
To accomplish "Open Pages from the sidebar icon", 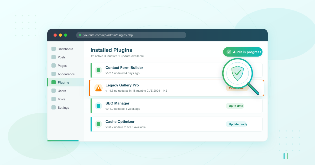I will pyautogui.click(x=54, y=65).
